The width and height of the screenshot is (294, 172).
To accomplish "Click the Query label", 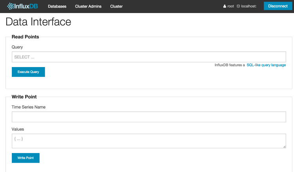I will click(17, 47).
